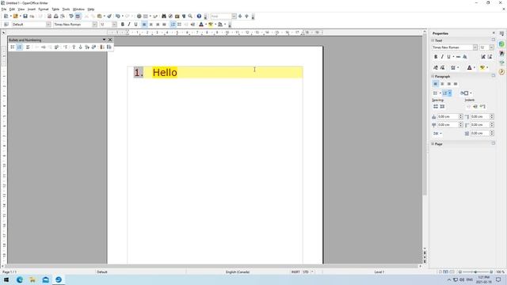This screenshot has width=507, height=285.
Task: Click the INSRT mode field in status bar
Action: pos(295,272)
